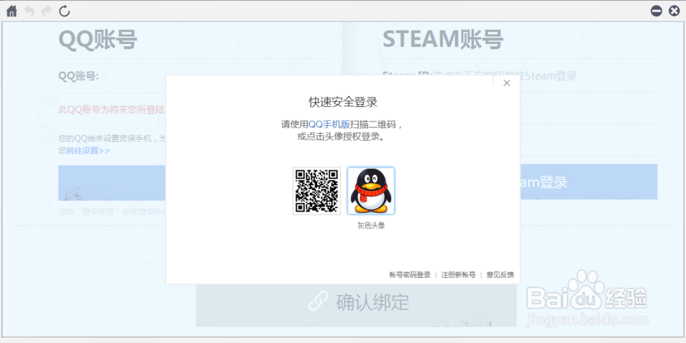Viewport: 686px width, 343px height.
Task: Click the 快速安全登录 title
Action: [x=343, y=102]
